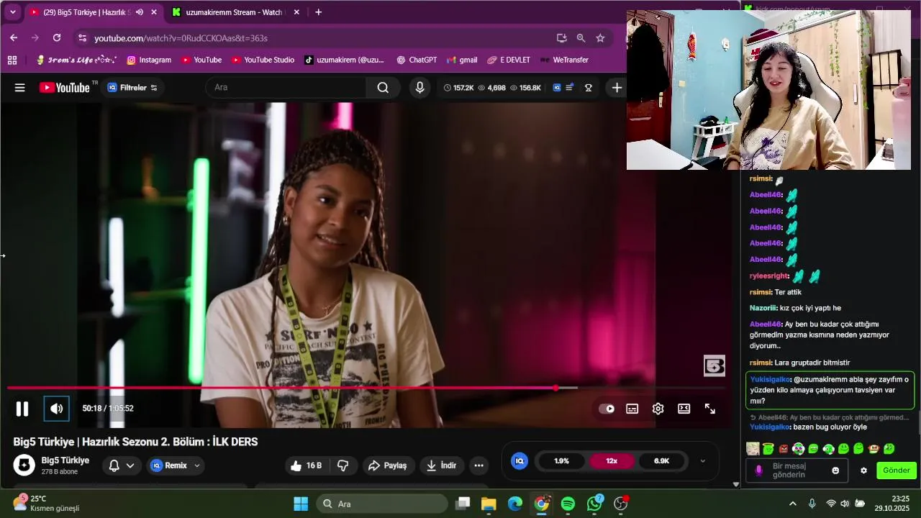Viewport: 921px width, 518px height.
Task: Click the vidIQ round logo beside stats
Action: click(520, 460)
